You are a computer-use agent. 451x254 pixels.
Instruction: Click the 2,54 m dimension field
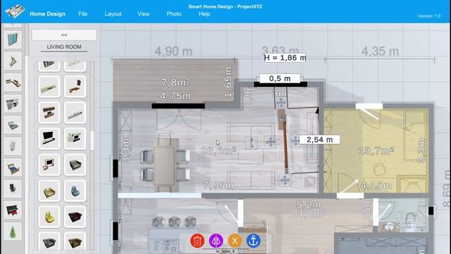point(319,140)
